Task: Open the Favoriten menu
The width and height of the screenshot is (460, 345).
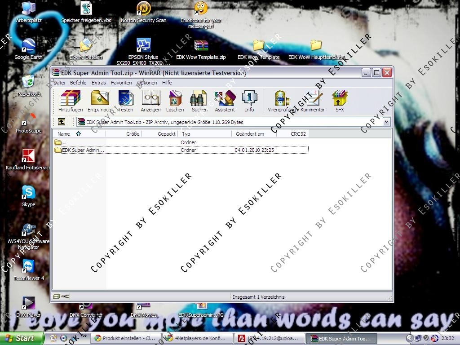Action: pos(121,83)
